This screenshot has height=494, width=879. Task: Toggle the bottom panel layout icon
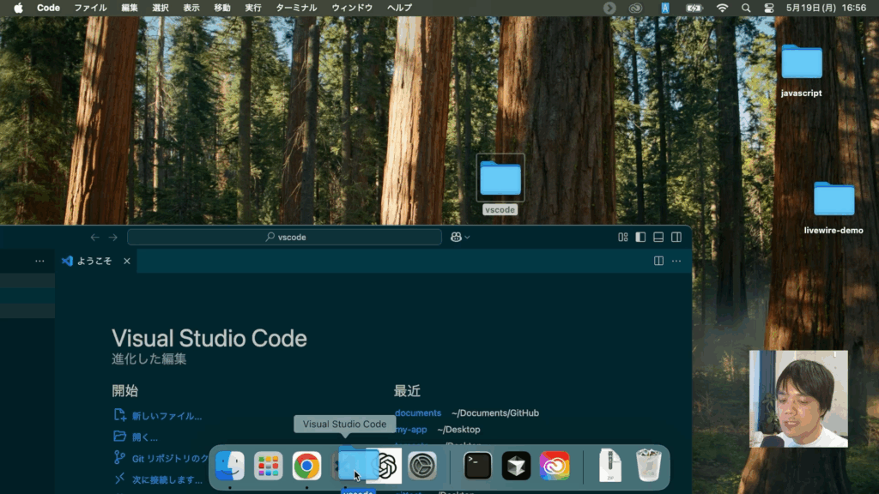658,238
